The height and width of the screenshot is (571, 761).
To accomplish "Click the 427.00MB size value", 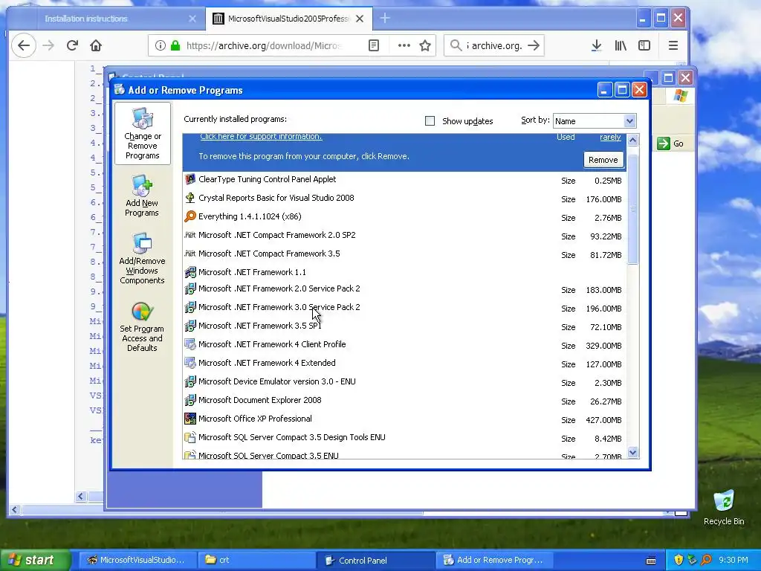I will (x=603, y=420).
